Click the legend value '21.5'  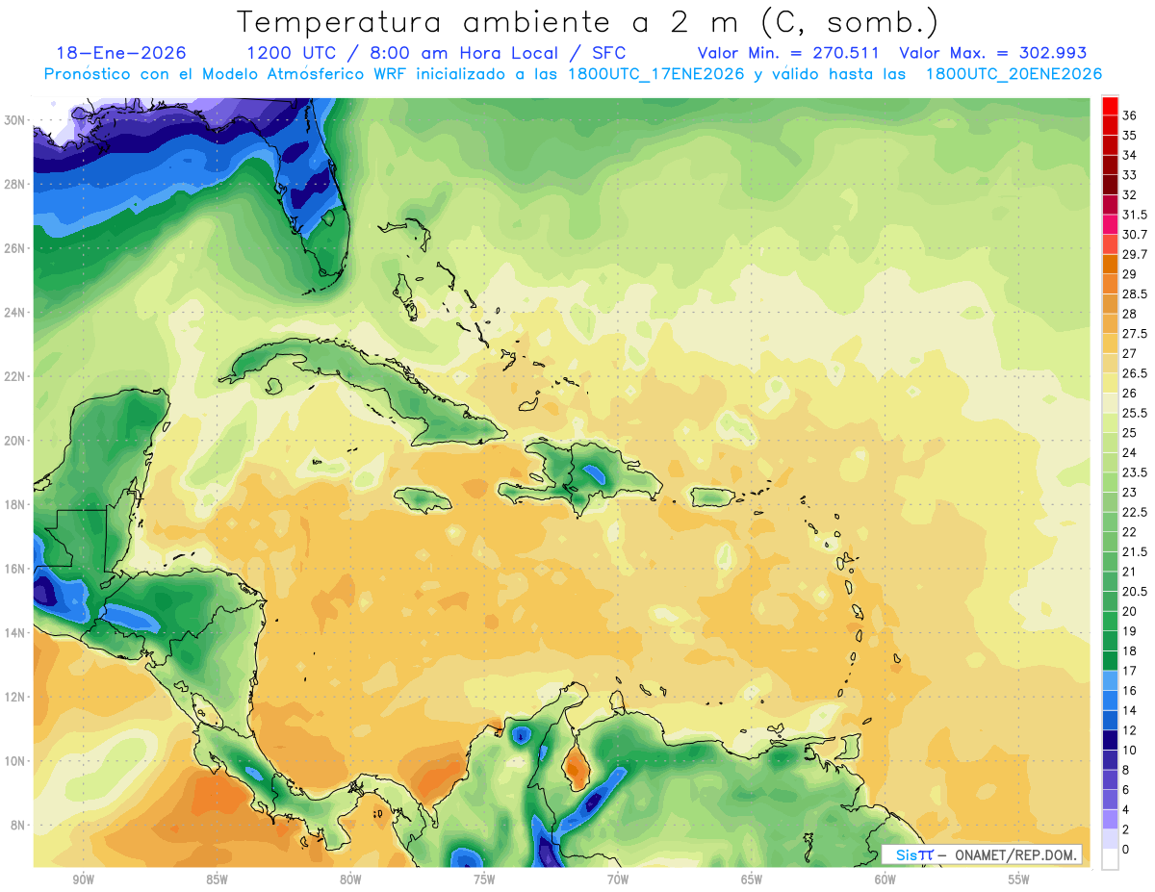(1135, 551)
